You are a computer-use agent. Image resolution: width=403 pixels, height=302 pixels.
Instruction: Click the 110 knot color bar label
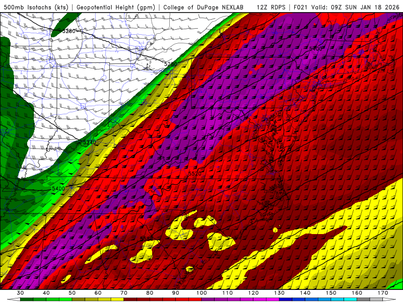[x=228, y=293]
